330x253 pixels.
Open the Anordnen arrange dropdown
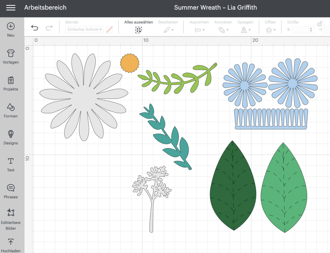(x=223, y=30)
